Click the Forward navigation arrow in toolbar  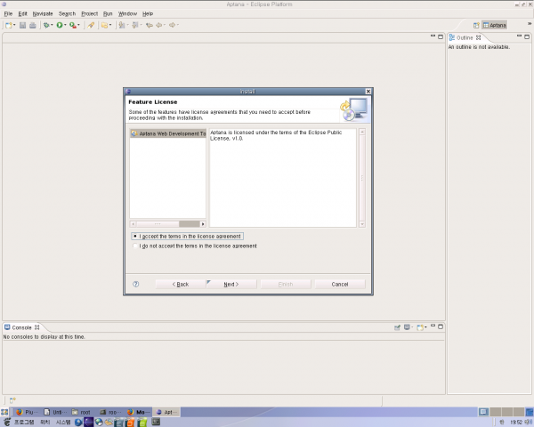pyautogui.click(x=173, y=25)
